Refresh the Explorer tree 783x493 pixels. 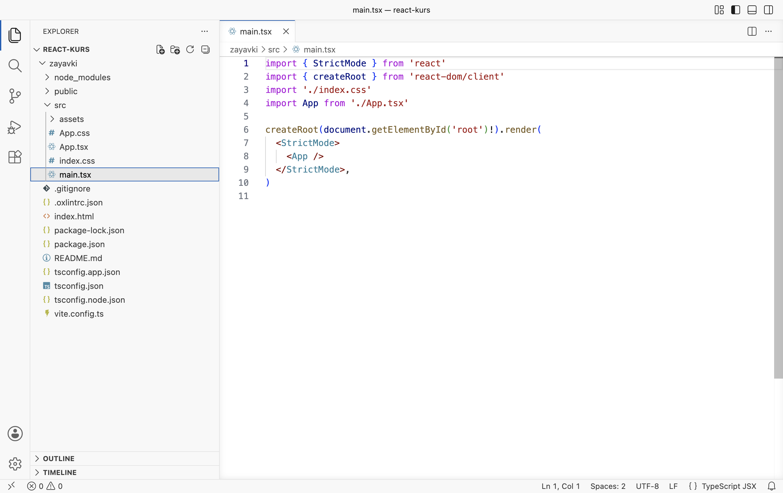click(x=190, y=50)
